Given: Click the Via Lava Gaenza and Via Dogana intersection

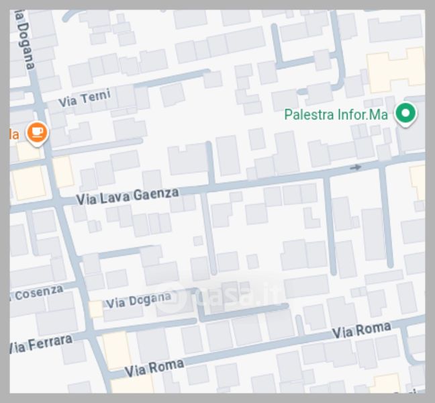Looking at the screenshot, I should click(58, 201).
